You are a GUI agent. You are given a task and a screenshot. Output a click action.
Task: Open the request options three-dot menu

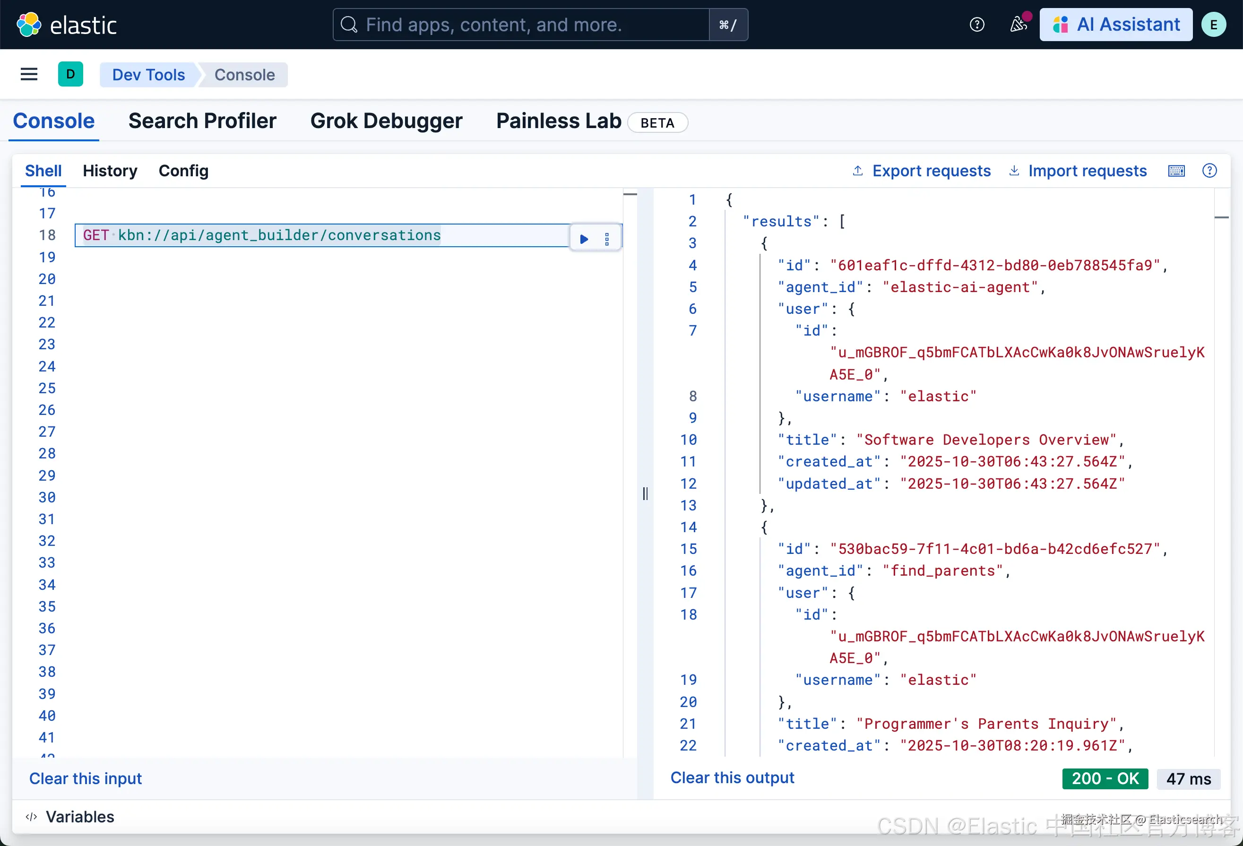606,239
